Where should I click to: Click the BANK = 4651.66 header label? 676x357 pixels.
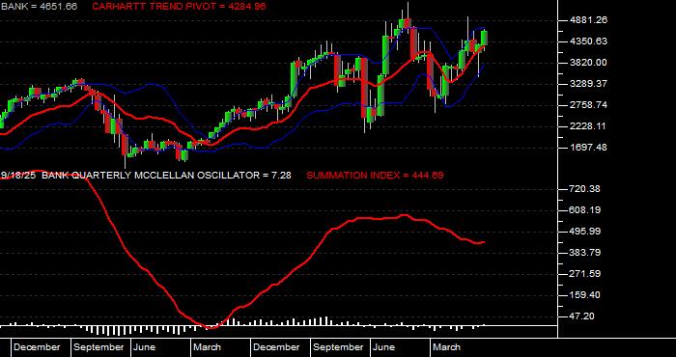(x=40, y=6)
